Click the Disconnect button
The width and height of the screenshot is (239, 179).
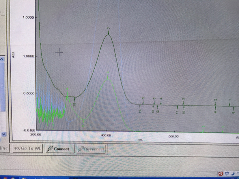click(91, 149)
